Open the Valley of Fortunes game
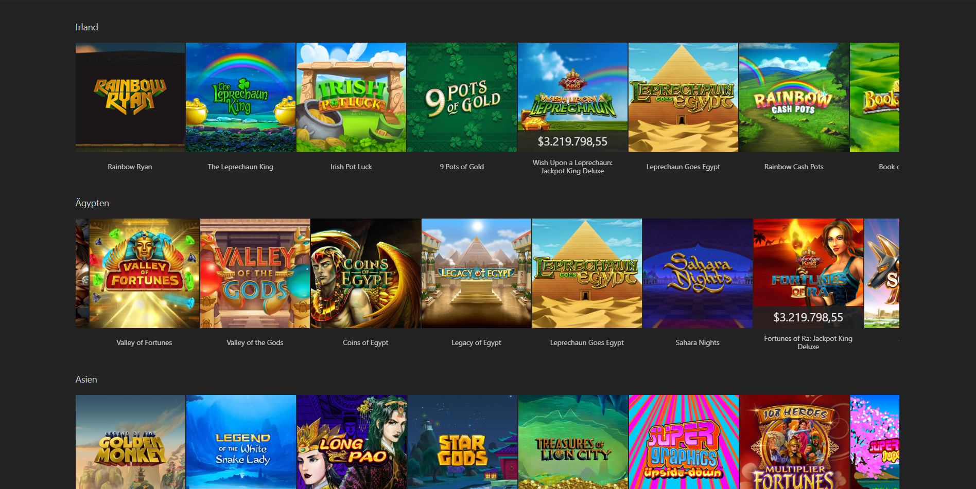Screen dimensions: 976x489 tap(144, 273)
